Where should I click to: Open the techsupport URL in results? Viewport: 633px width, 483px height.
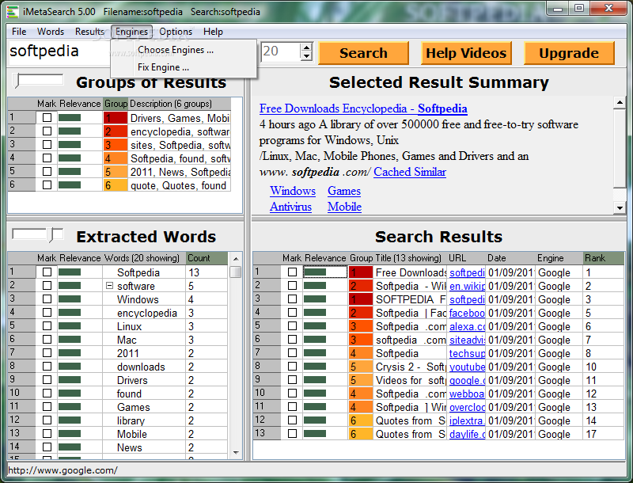point(467,353)
